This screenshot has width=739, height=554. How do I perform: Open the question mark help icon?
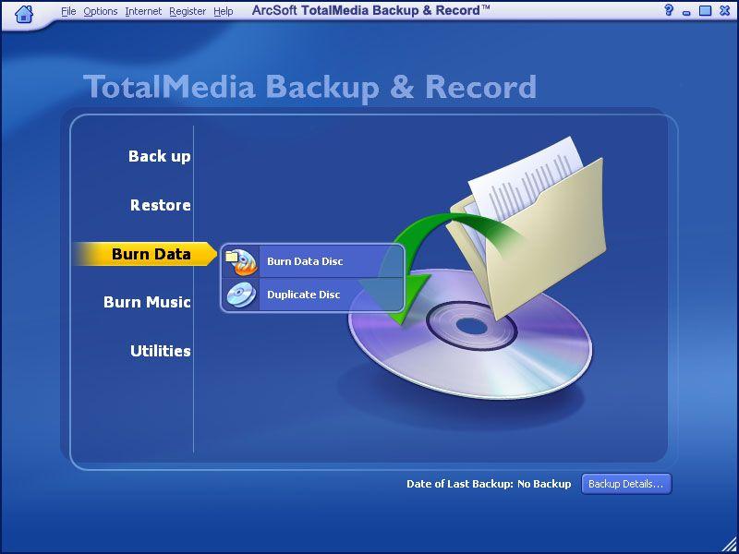668,10
